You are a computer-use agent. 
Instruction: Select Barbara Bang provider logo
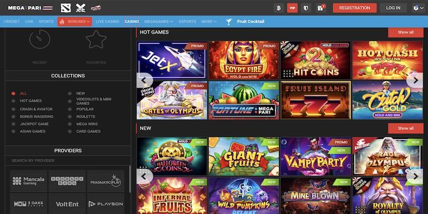[67, 181]
